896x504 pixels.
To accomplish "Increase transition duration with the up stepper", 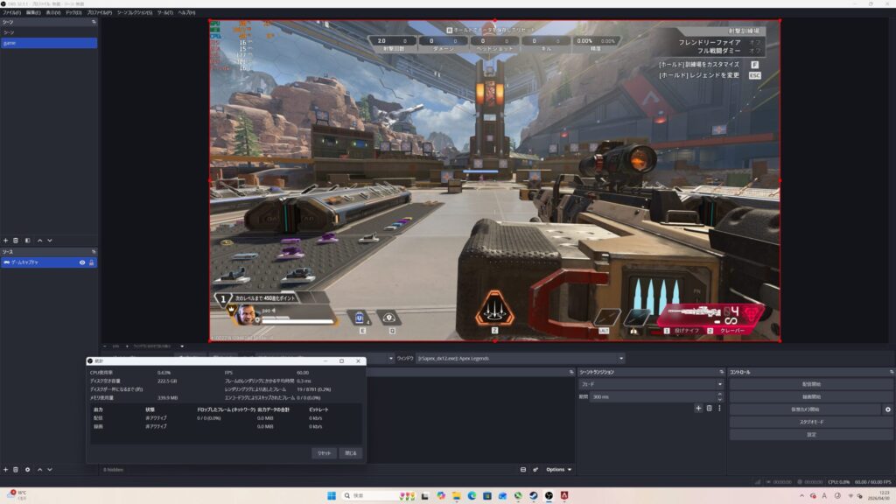I will [x=719, y=394].
